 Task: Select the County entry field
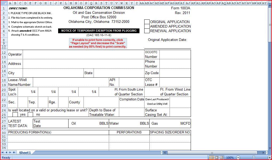coord(101,102)
